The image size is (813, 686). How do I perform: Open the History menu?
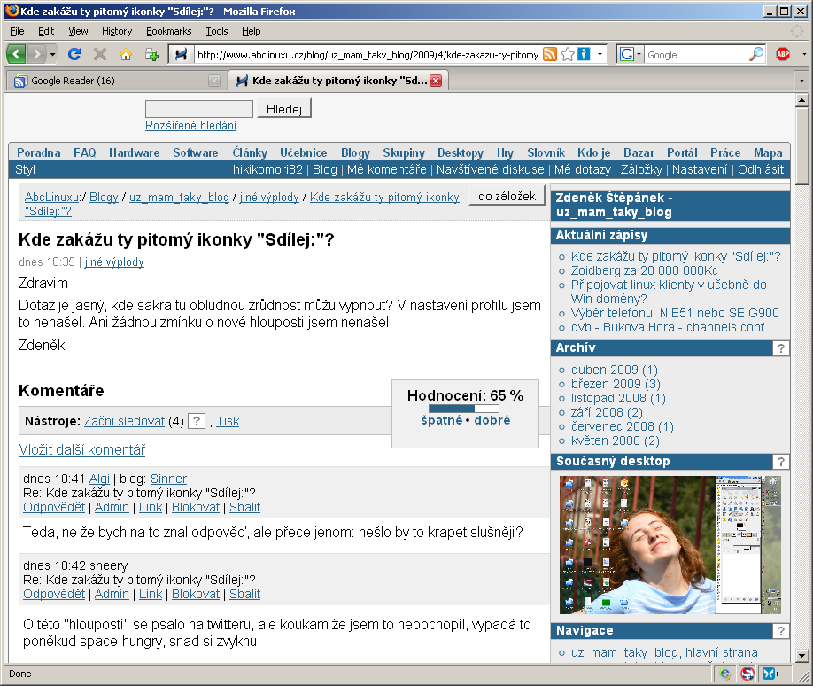coord(117,31)
